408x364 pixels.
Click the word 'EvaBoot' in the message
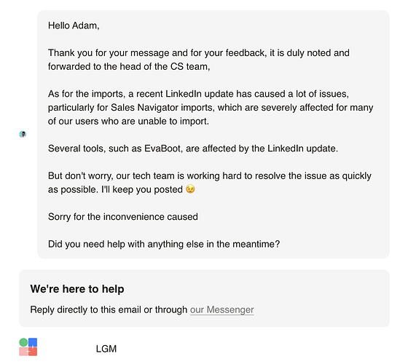tap(162, 149)
